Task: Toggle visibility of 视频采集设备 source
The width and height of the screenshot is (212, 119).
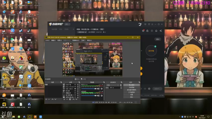Action: pos(75,97)
